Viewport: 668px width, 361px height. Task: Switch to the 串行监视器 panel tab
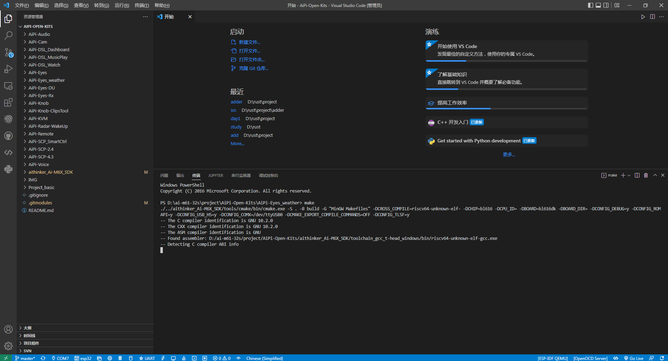[241, 175]
